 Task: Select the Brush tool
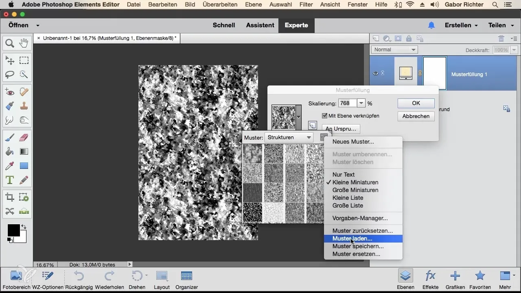point(10,138)
